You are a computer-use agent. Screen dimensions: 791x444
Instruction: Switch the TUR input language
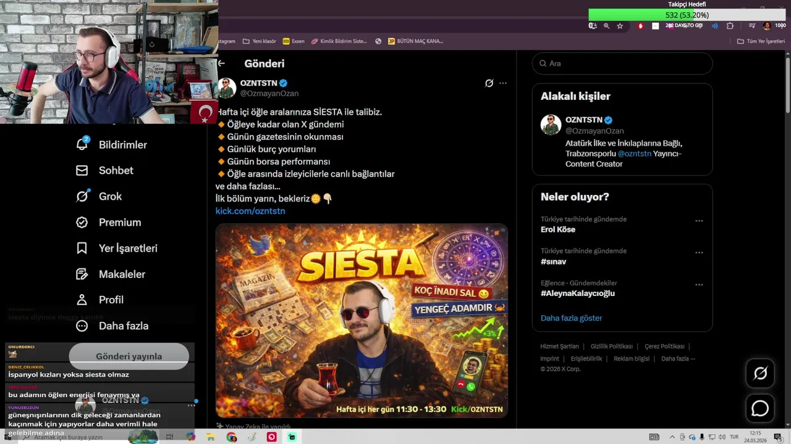734,437
